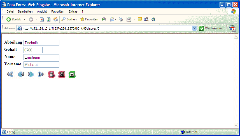
Task: Open the Mail button dropdown
Action: (x=116, y=19)
